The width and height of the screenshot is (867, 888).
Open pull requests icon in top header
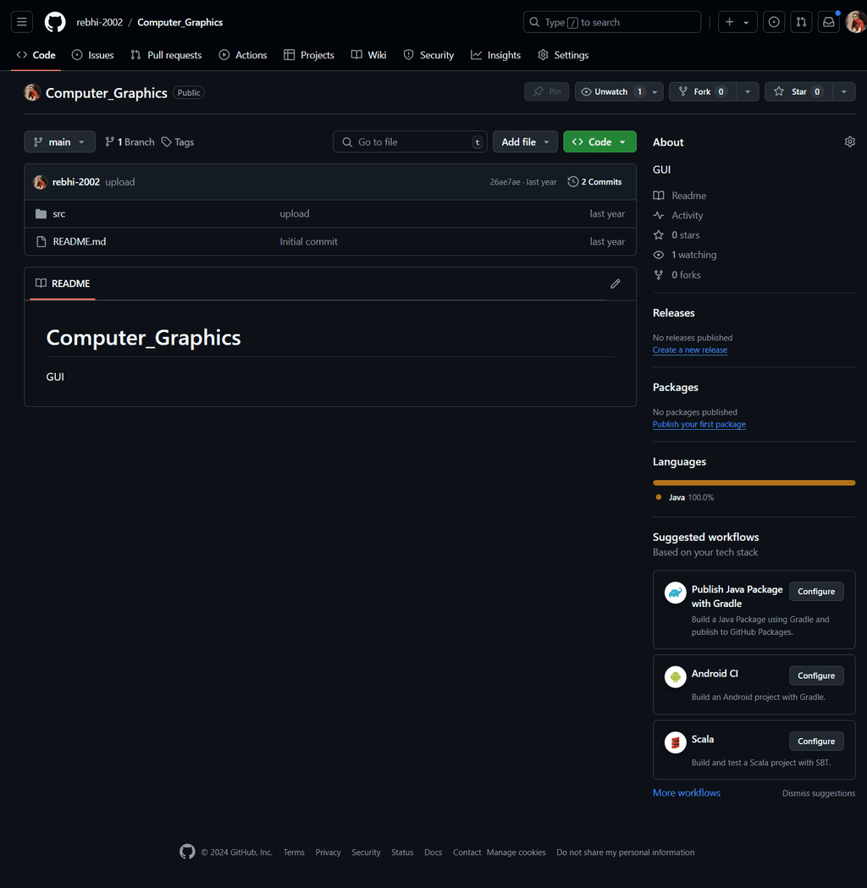(801, 22)
